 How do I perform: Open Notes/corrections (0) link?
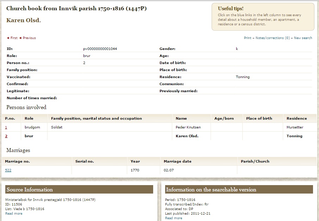pyautogui.click(x=273, y=38)
